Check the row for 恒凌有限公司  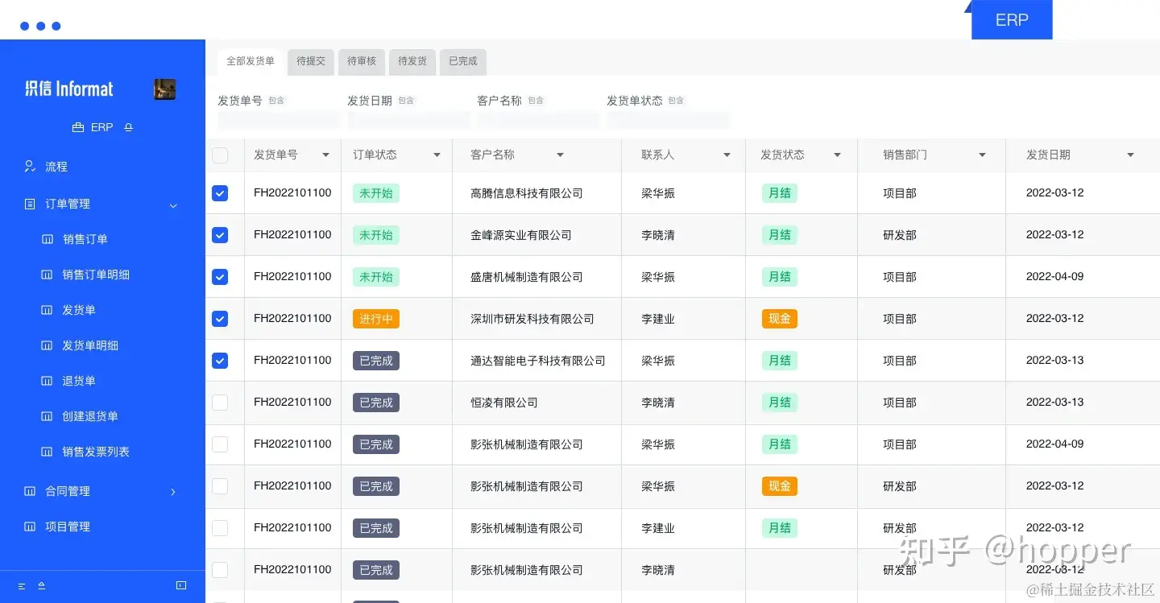point(220,403)
